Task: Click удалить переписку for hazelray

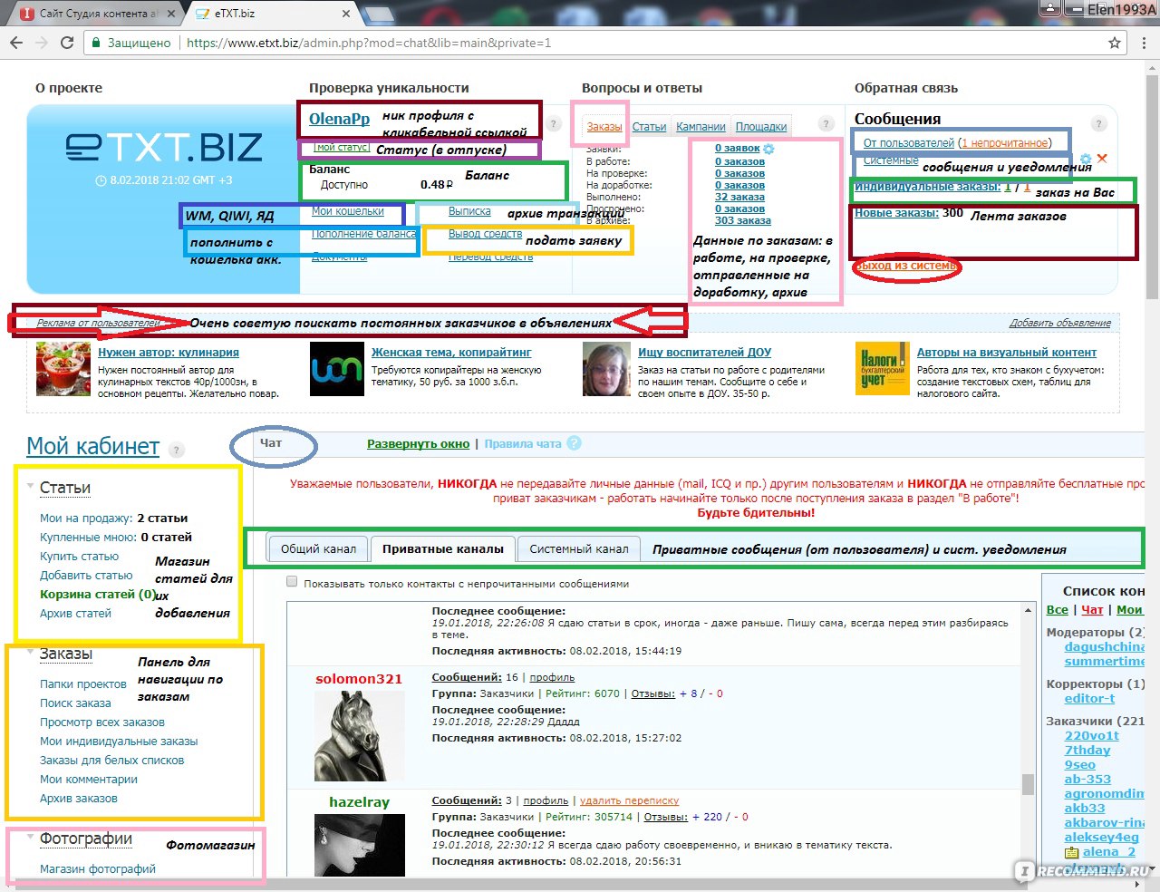Action: 629,800
